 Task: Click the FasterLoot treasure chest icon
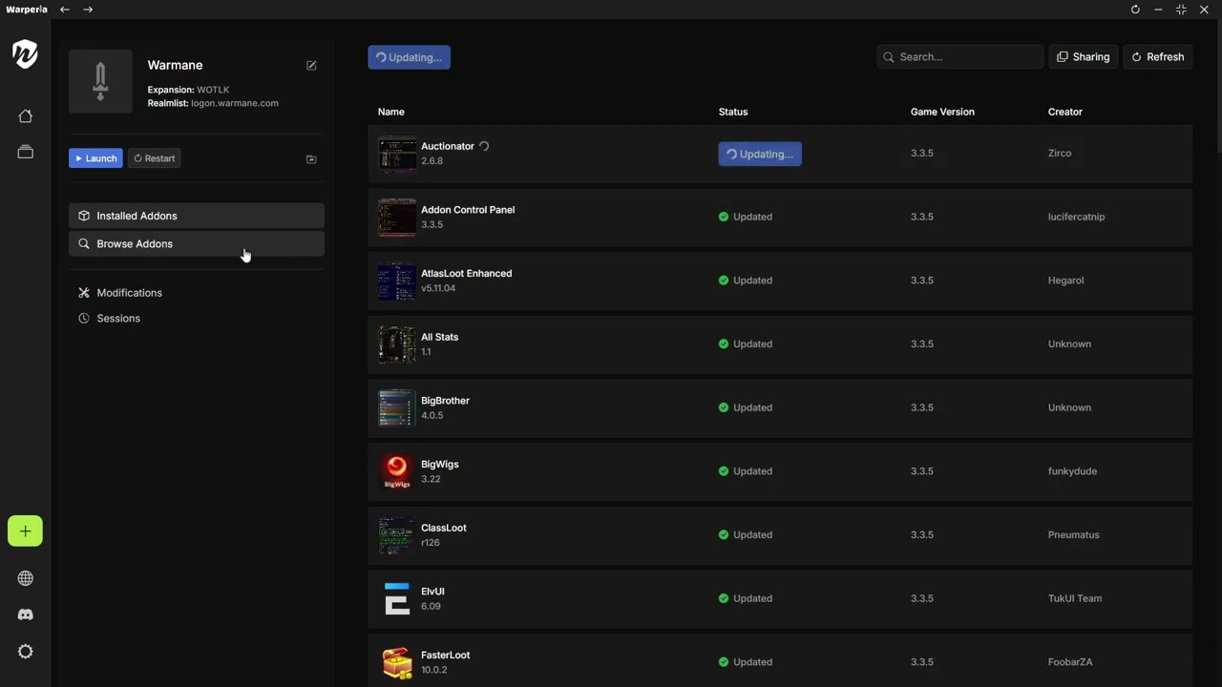397,662
